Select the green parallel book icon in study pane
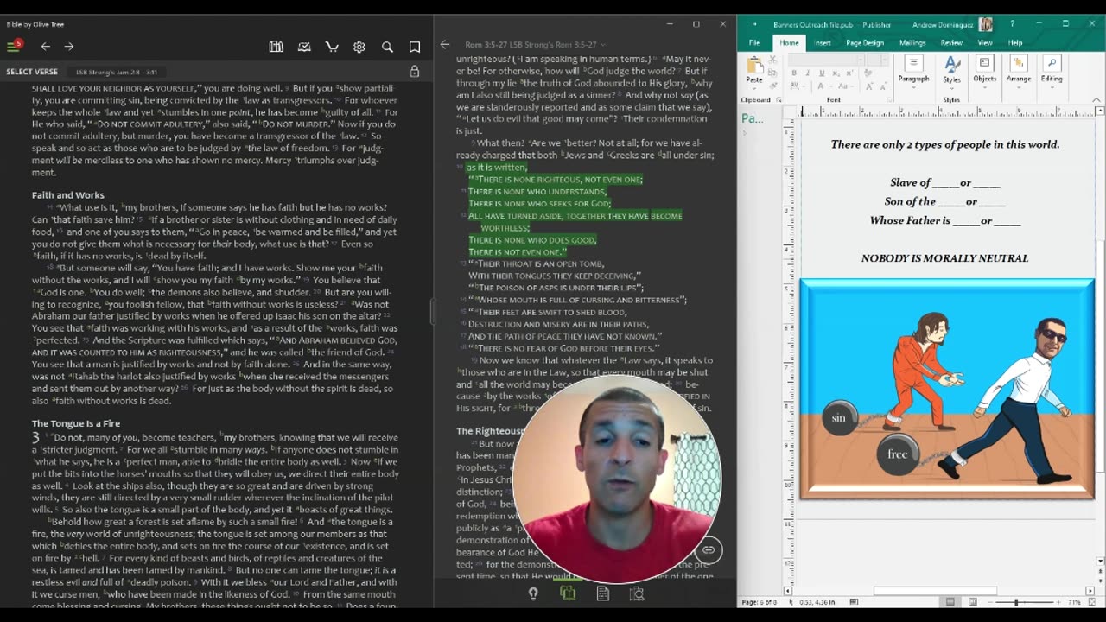This screenshot has height=622, width=1106. coord(568,593)
